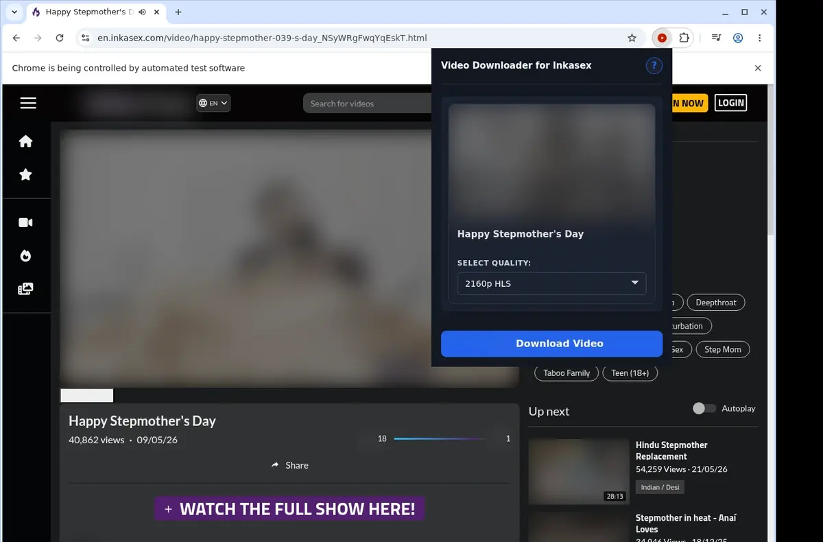Open the 28:13 video thumbnail in Up next
823x542 pixels.
[579, 471]
